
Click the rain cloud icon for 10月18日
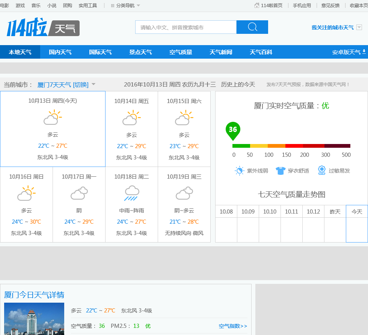click(131, 193)
